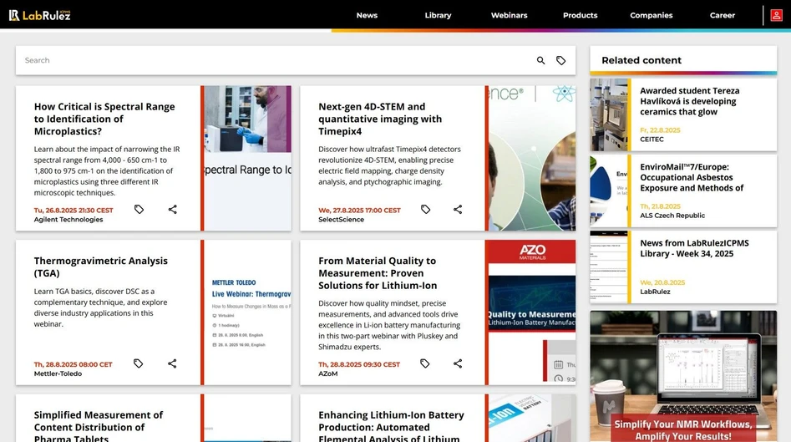Open 'EnviroMail 7/Europe: Occupational Asbestos' article
Viewport: 791px width, 442px height.
692,177
